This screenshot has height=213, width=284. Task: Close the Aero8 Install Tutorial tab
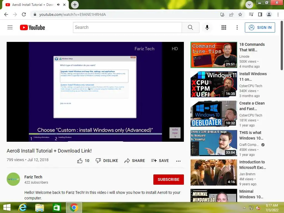point(64,5)
